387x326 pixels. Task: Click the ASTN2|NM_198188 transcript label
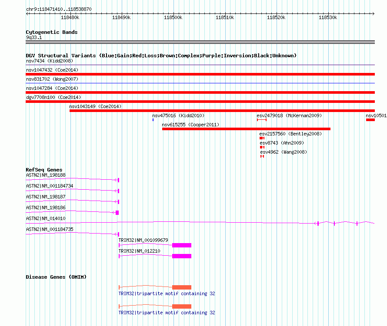pos(46,175)
